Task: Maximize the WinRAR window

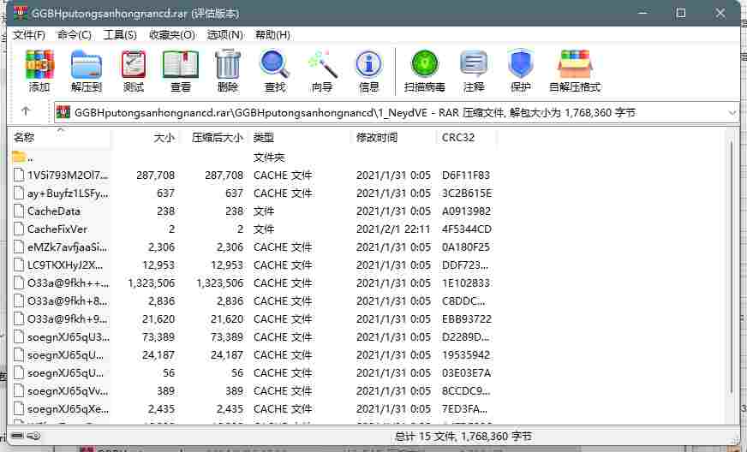Action: 681,13
